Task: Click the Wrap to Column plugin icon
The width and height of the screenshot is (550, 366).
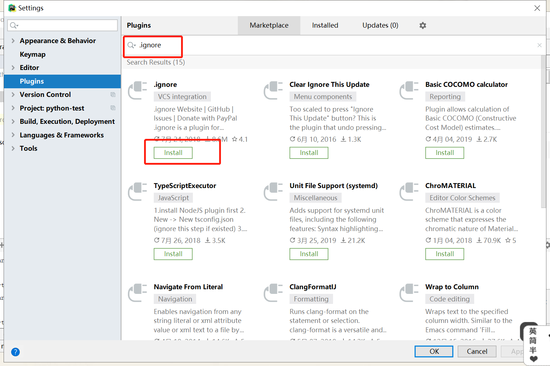Action: (x=409, y=293)
